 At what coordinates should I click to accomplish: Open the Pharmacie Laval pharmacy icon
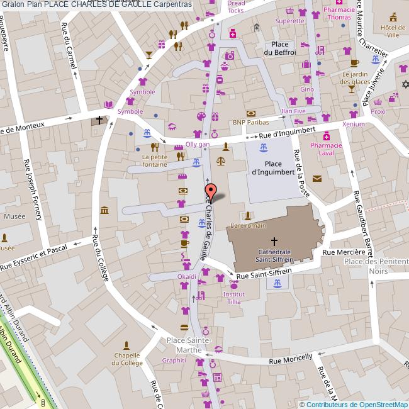click(x=326, y=137)
